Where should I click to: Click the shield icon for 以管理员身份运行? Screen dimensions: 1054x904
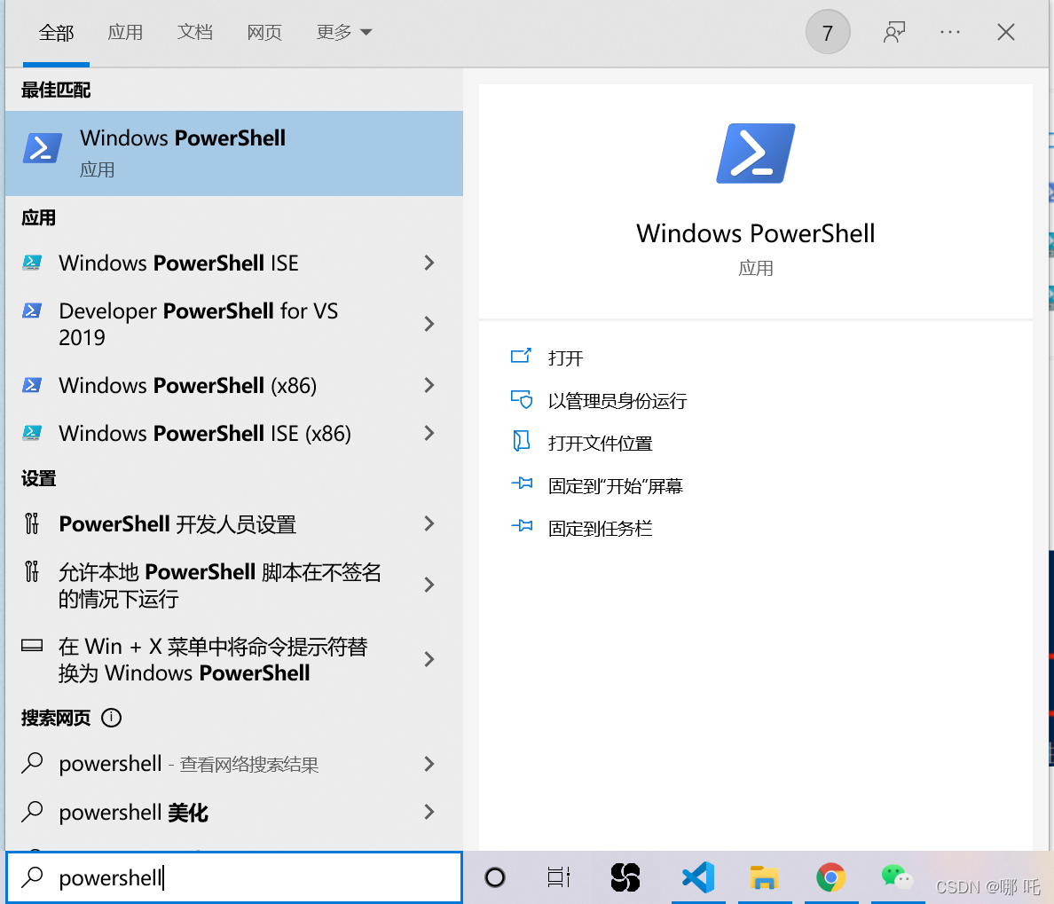[x=522, y=400]
